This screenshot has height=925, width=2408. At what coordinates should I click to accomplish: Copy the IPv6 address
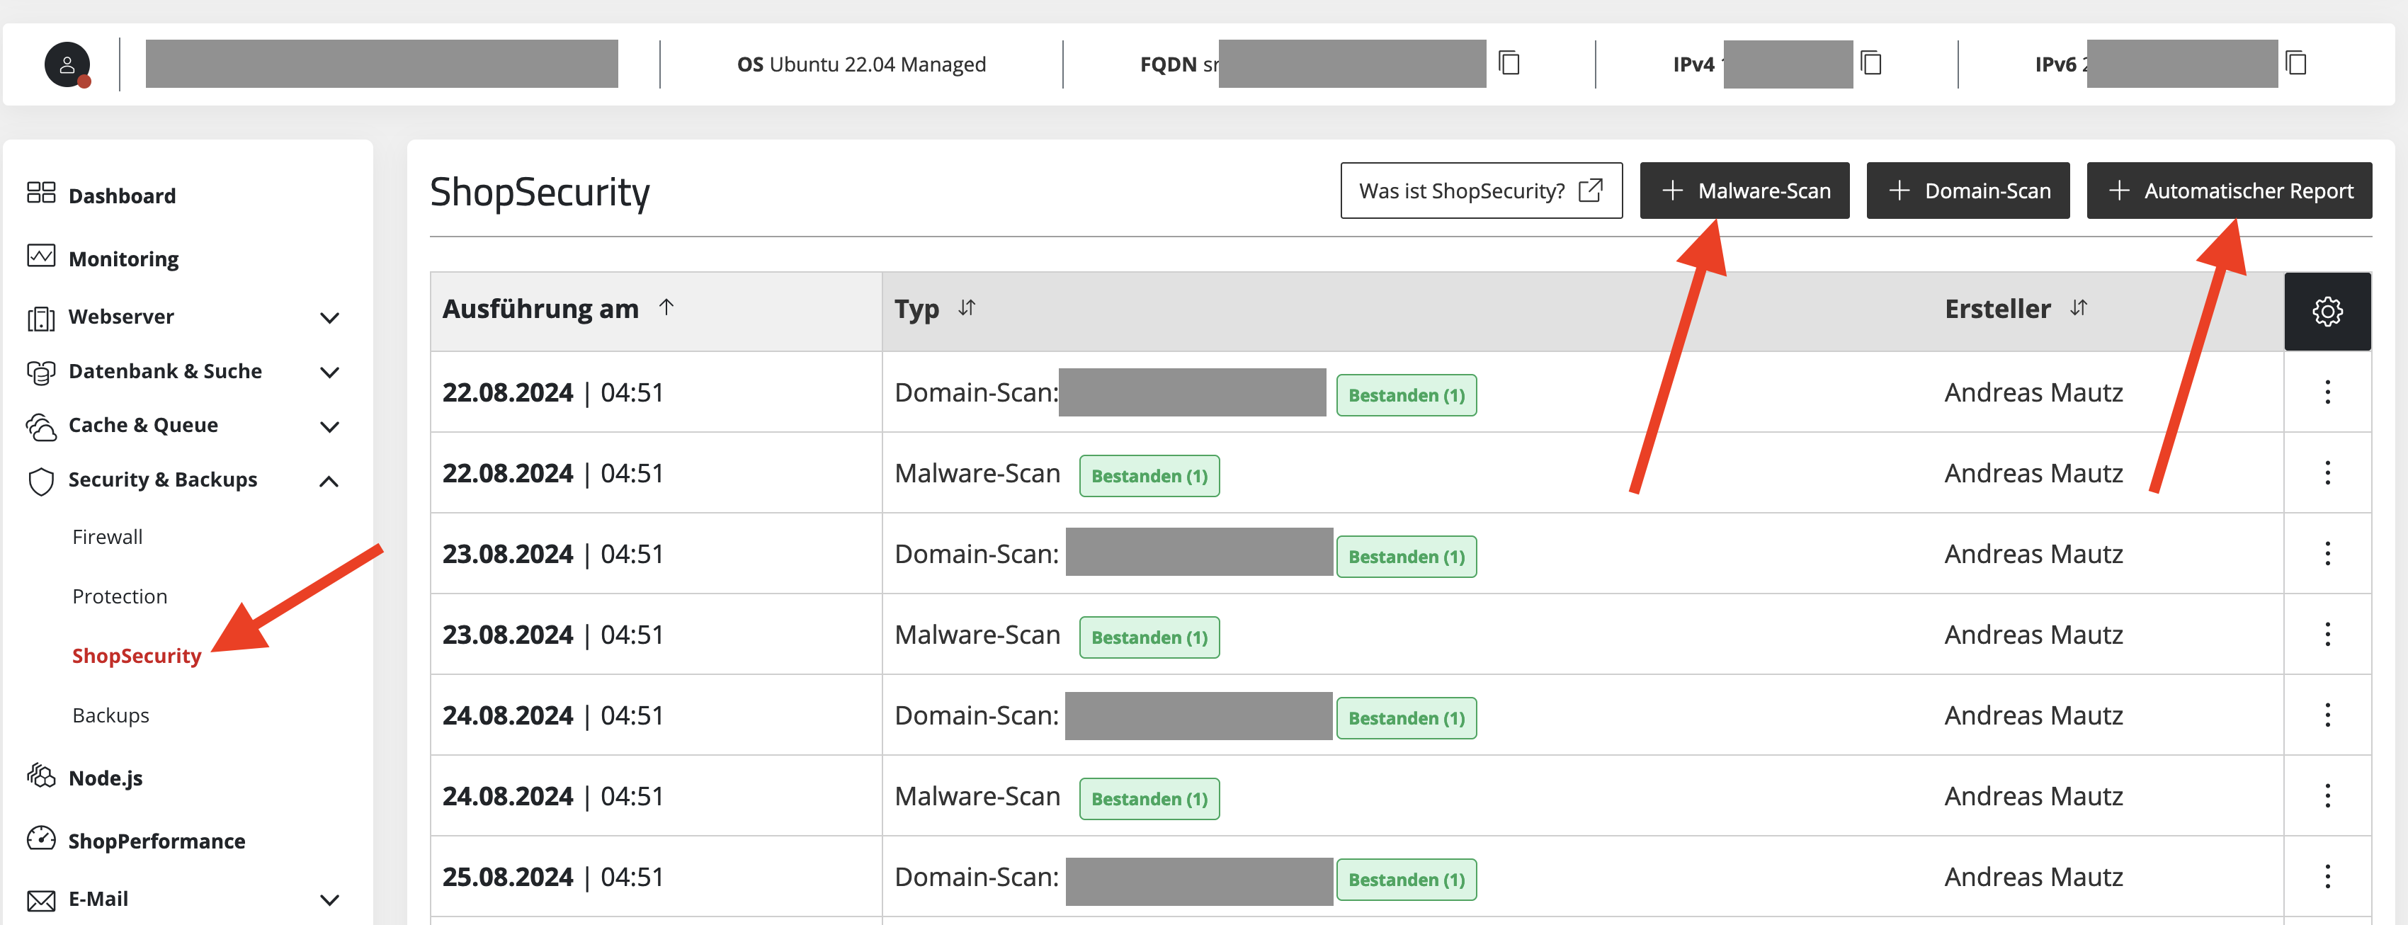(x=2296, y=64)
